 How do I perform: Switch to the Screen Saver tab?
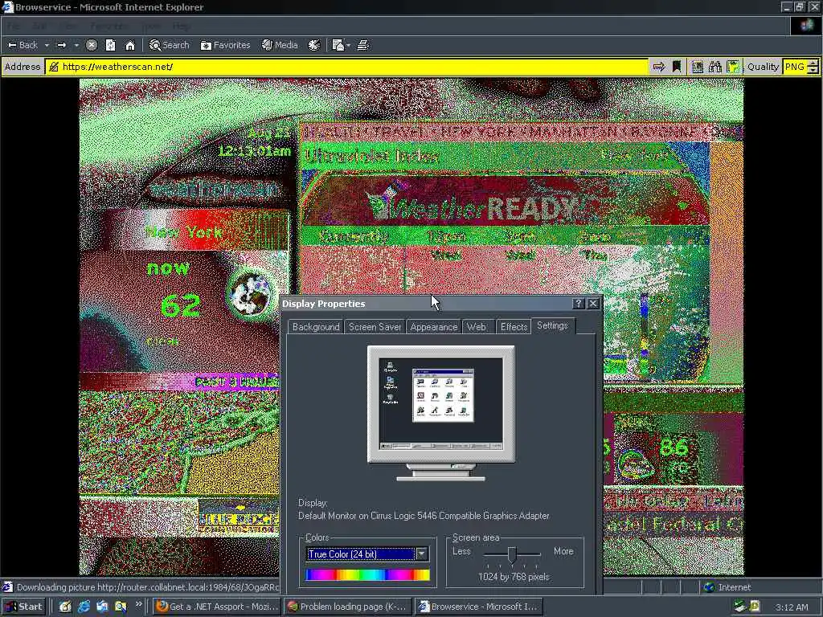point(375,327)
